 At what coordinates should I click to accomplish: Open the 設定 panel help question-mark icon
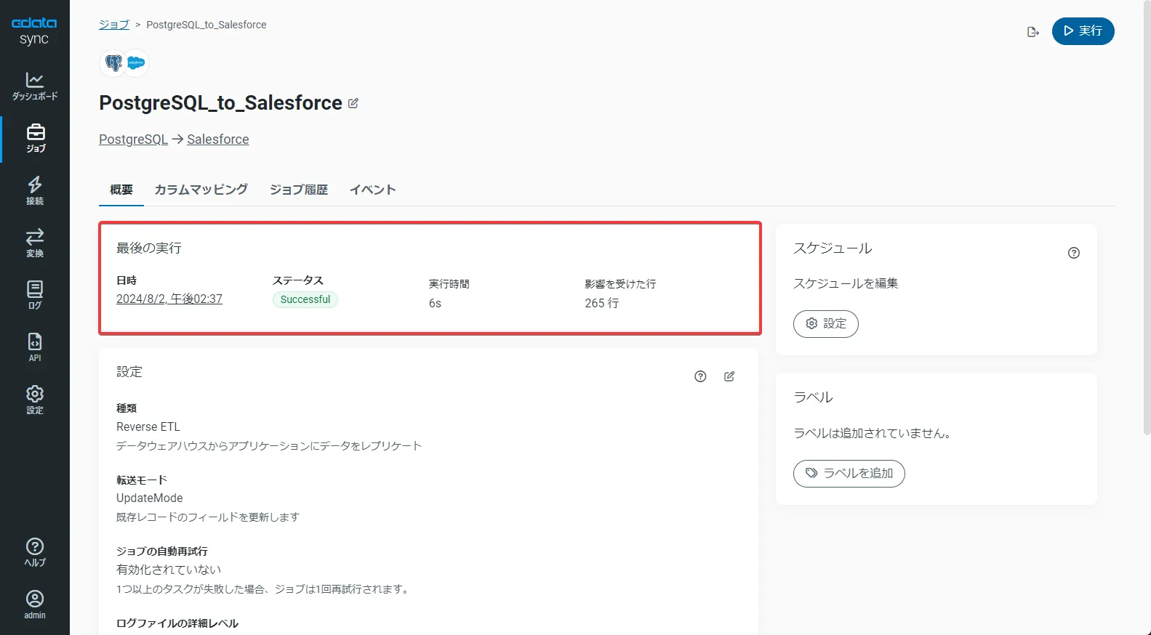pos(700,376)
